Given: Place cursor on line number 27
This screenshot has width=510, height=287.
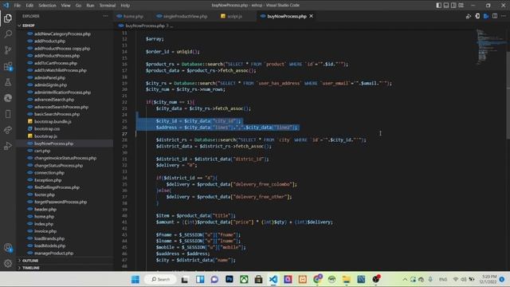Looking at the screenshot, I should pos(124,134).
